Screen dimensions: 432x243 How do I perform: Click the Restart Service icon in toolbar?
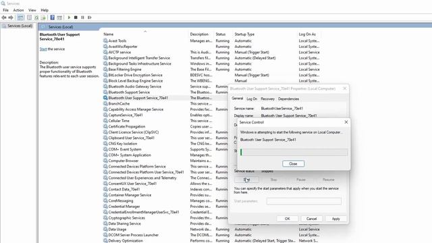[x=90, y=18]
